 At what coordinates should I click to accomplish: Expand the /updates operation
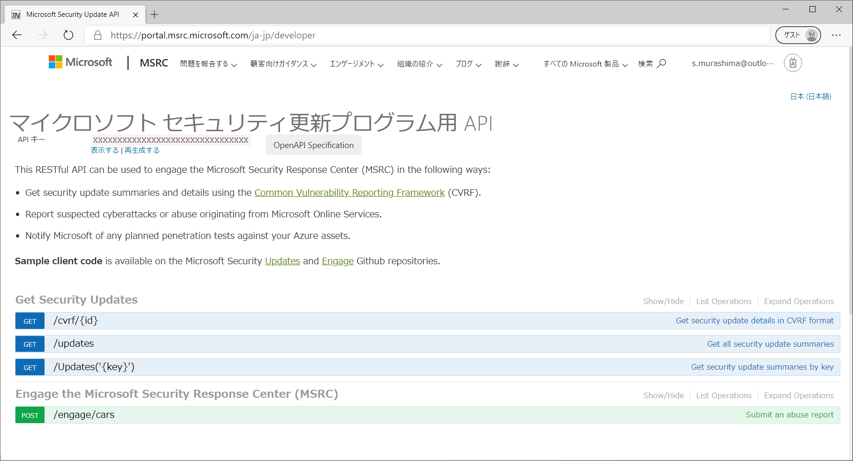click(x=74, y=343)
